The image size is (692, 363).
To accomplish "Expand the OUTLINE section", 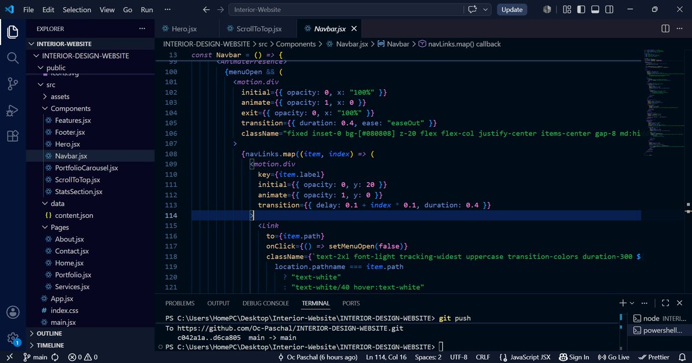I will tap(91, 334).
